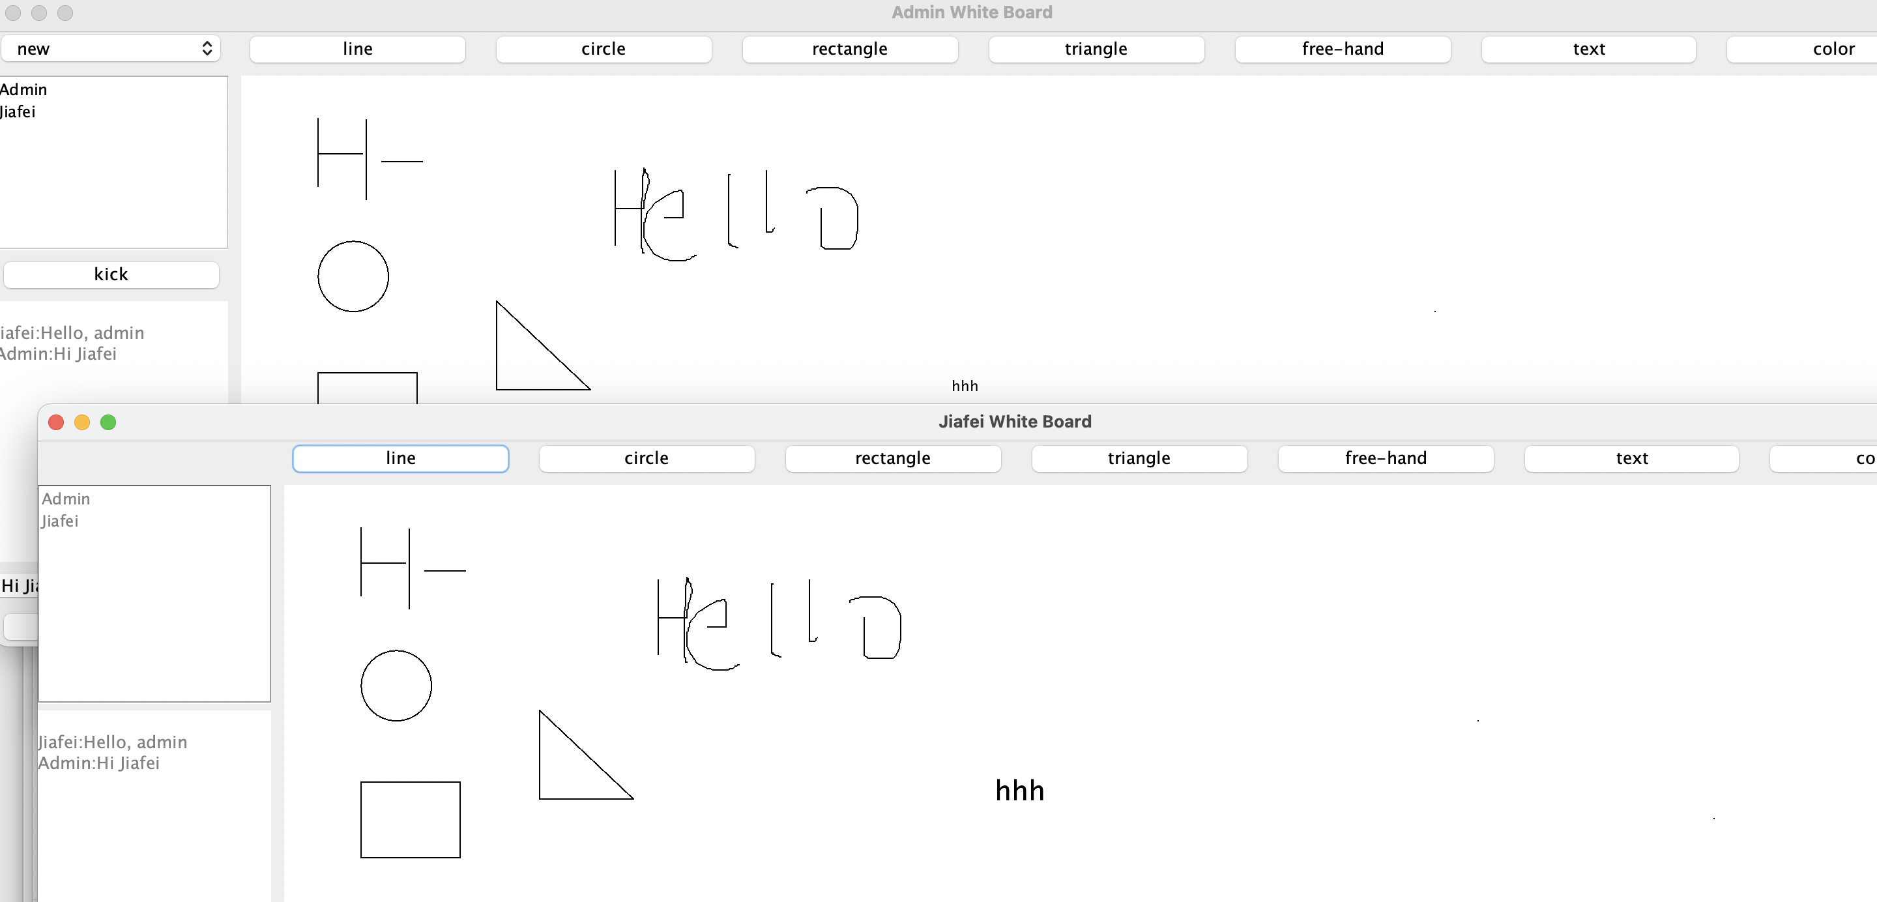Activate free-hand button in Jiafei White Board
1877x902 pixels.
[x=1385, y=458]
